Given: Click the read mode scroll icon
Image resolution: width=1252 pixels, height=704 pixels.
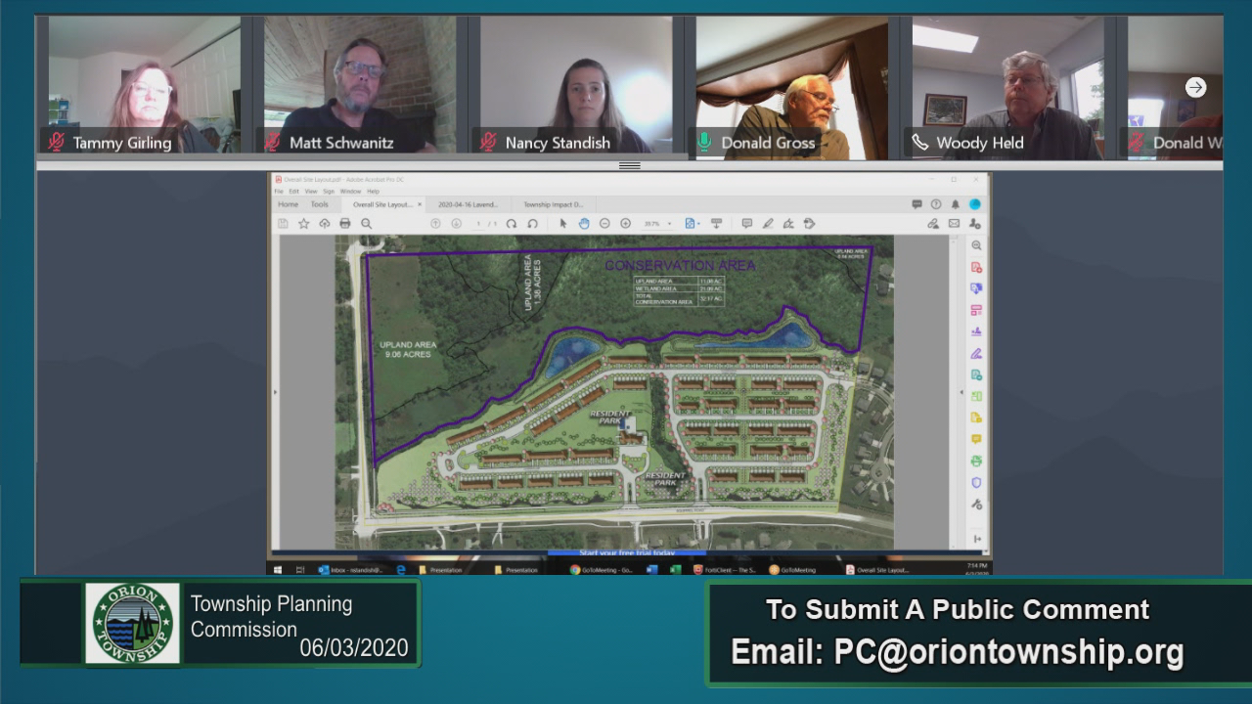Looking at the screenshot, I should click(x=716, y=224).
